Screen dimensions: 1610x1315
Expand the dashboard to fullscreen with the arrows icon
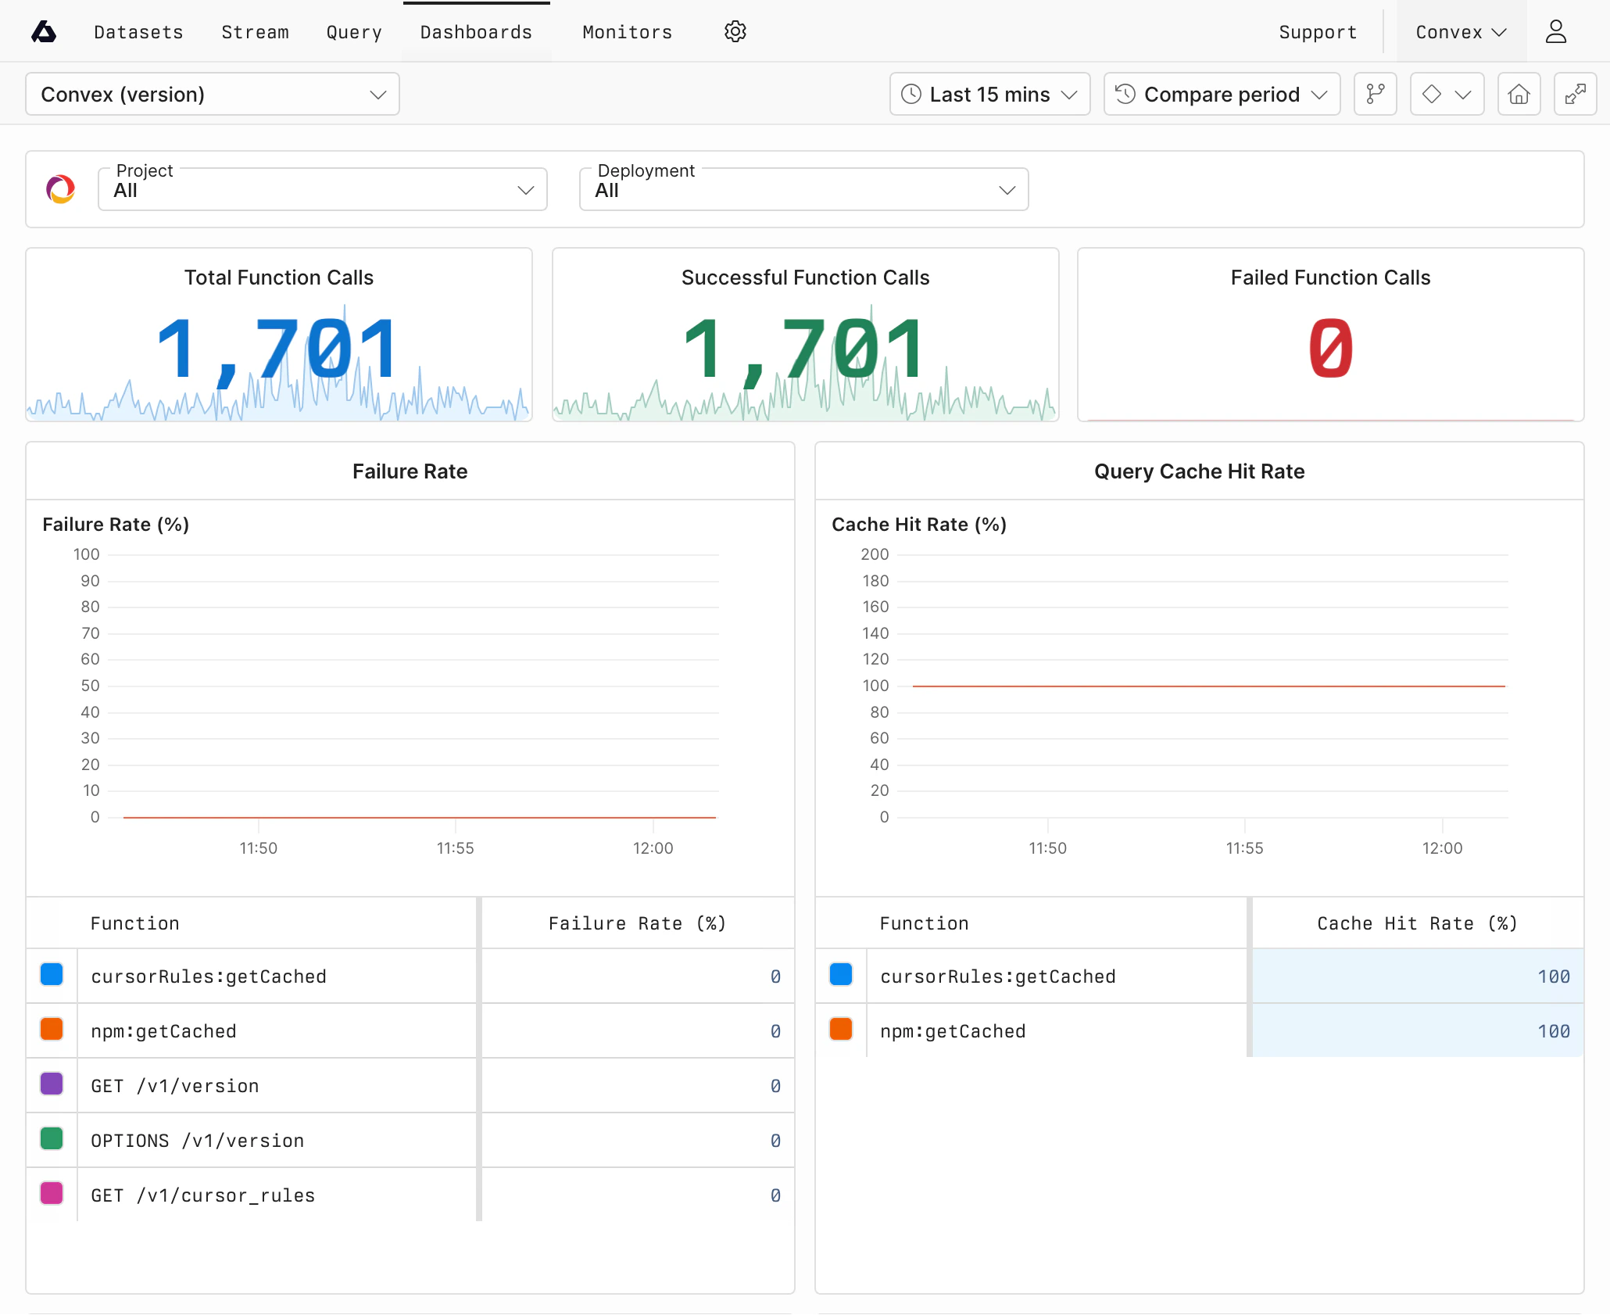tap(1575, 94)
